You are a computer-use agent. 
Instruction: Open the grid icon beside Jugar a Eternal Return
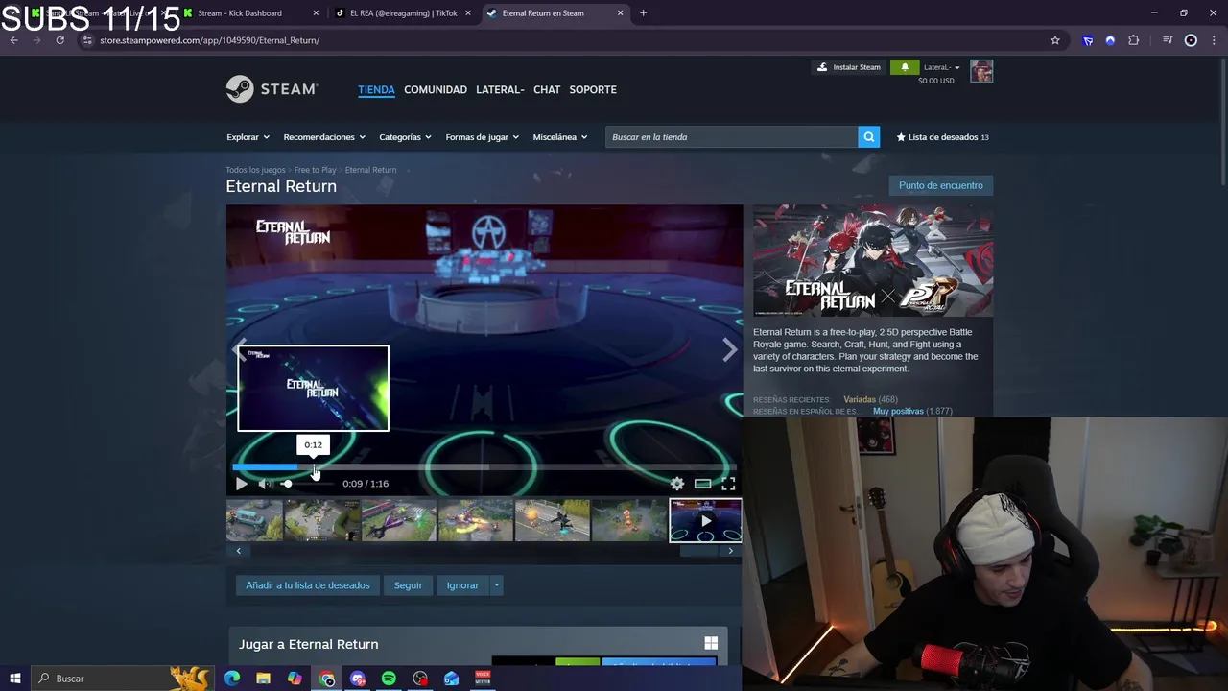[x=711, y=644]
